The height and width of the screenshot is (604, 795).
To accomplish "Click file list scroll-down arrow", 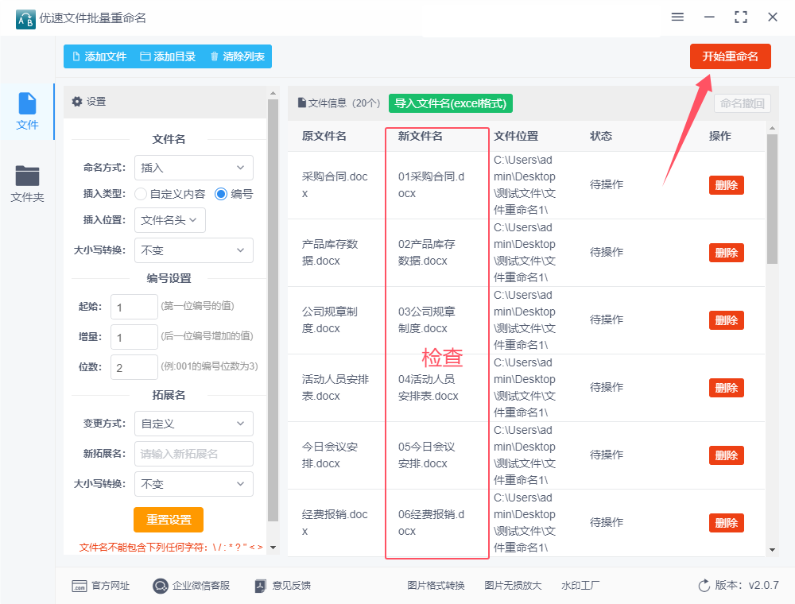I will tap(772, 550).
